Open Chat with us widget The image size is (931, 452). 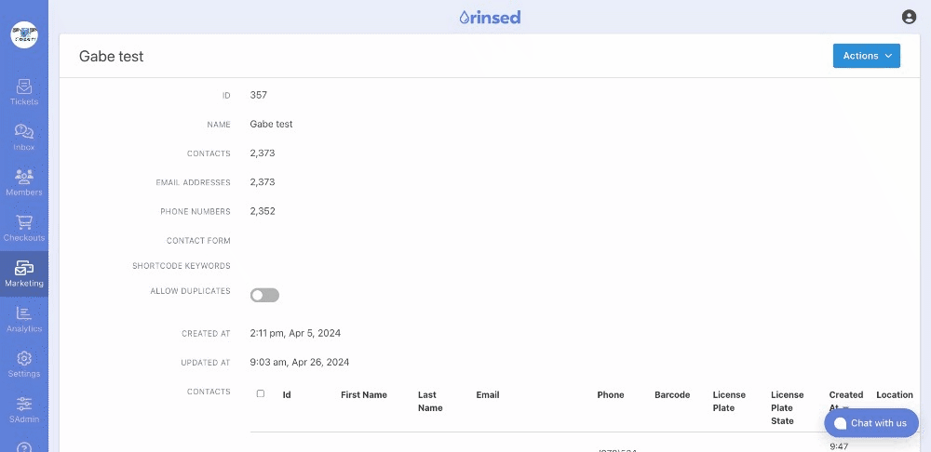tap(871, 423)
